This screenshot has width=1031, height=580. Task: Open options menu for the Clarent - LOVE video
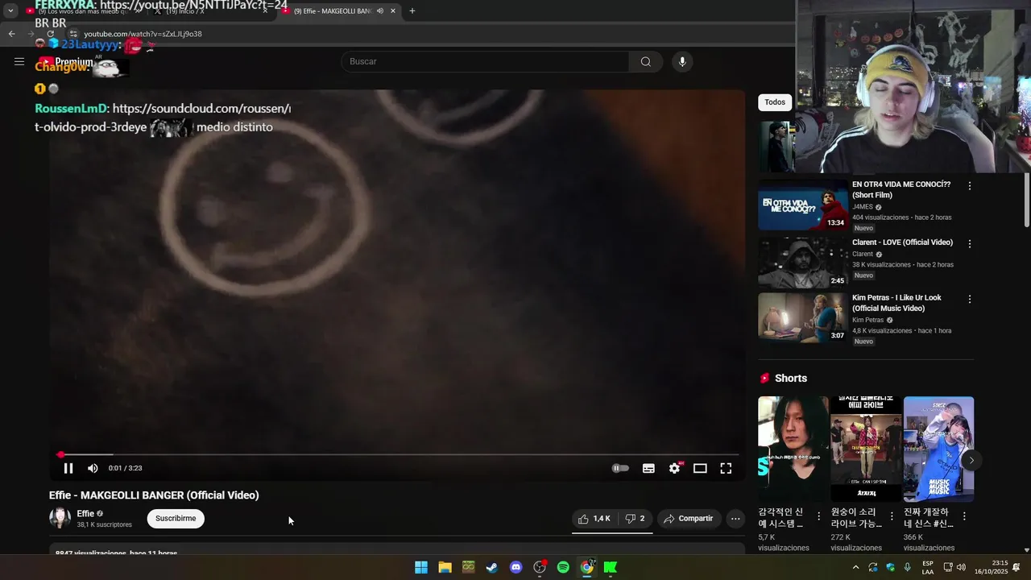coord(970,243)
